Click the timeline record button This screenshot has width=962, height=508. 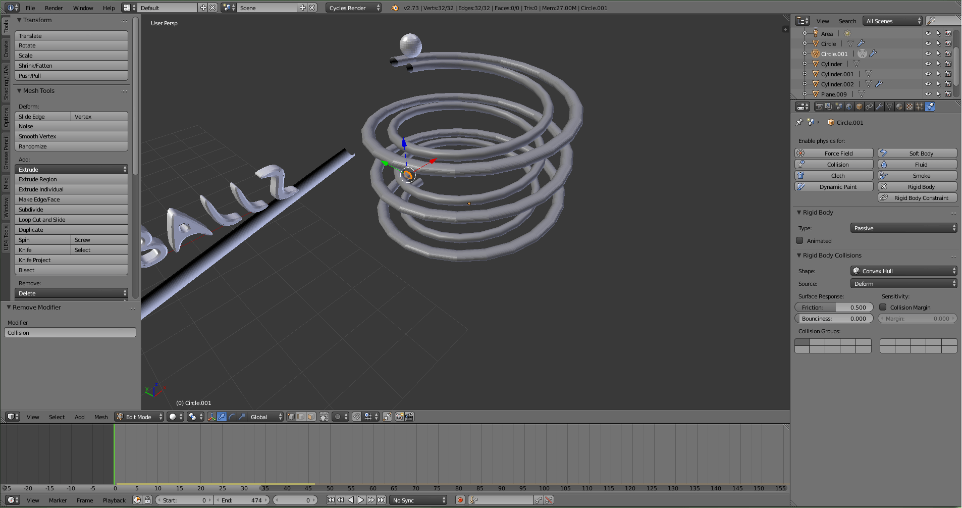(460, 500)
